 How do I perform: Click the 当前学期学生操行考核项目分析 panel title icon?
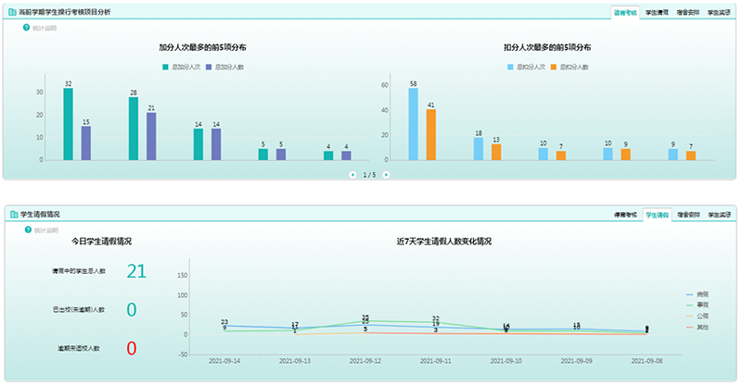click(x=13, y=12)
